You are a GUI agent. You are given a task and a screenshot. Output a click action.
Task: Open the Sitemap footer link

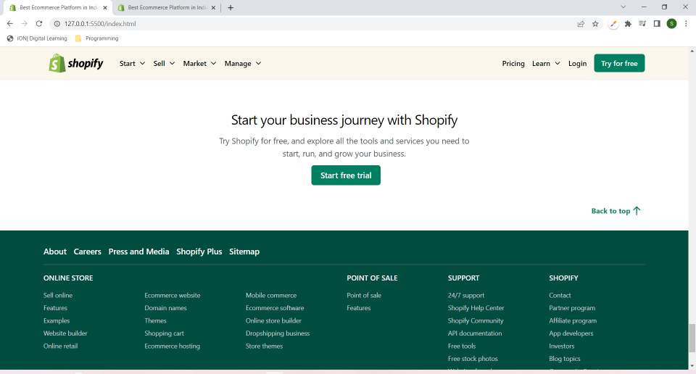tap(244, 252)
